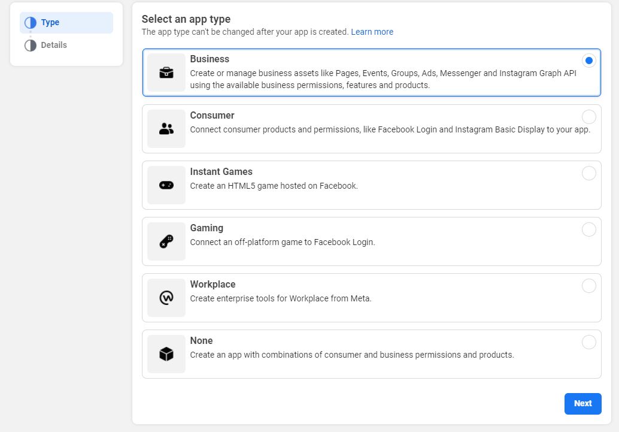This screenshot has height=432, width=619.
Task: Click the Workplace option description text
Action: pos(281,298)
